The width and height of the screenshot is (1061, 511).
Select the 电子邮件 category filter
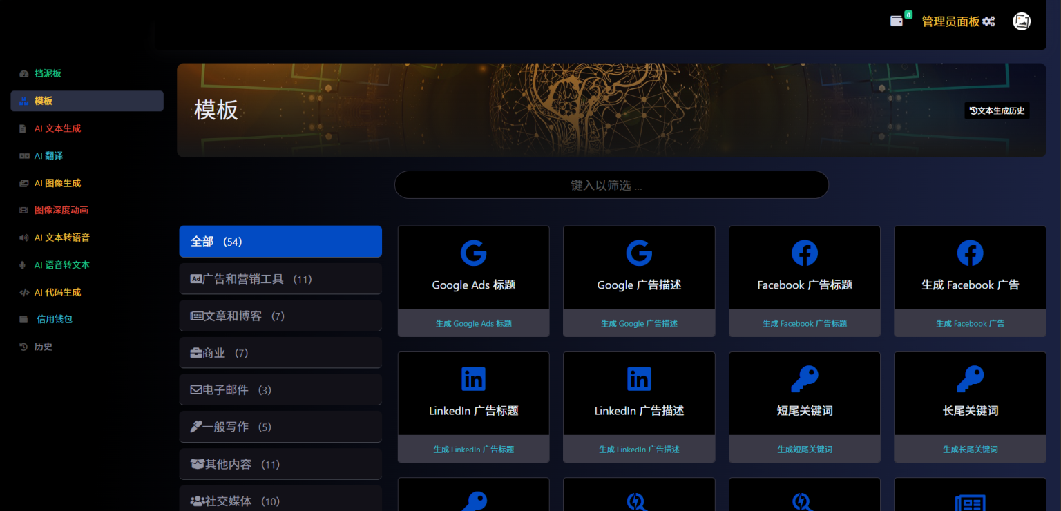click(x=280, y=390)
